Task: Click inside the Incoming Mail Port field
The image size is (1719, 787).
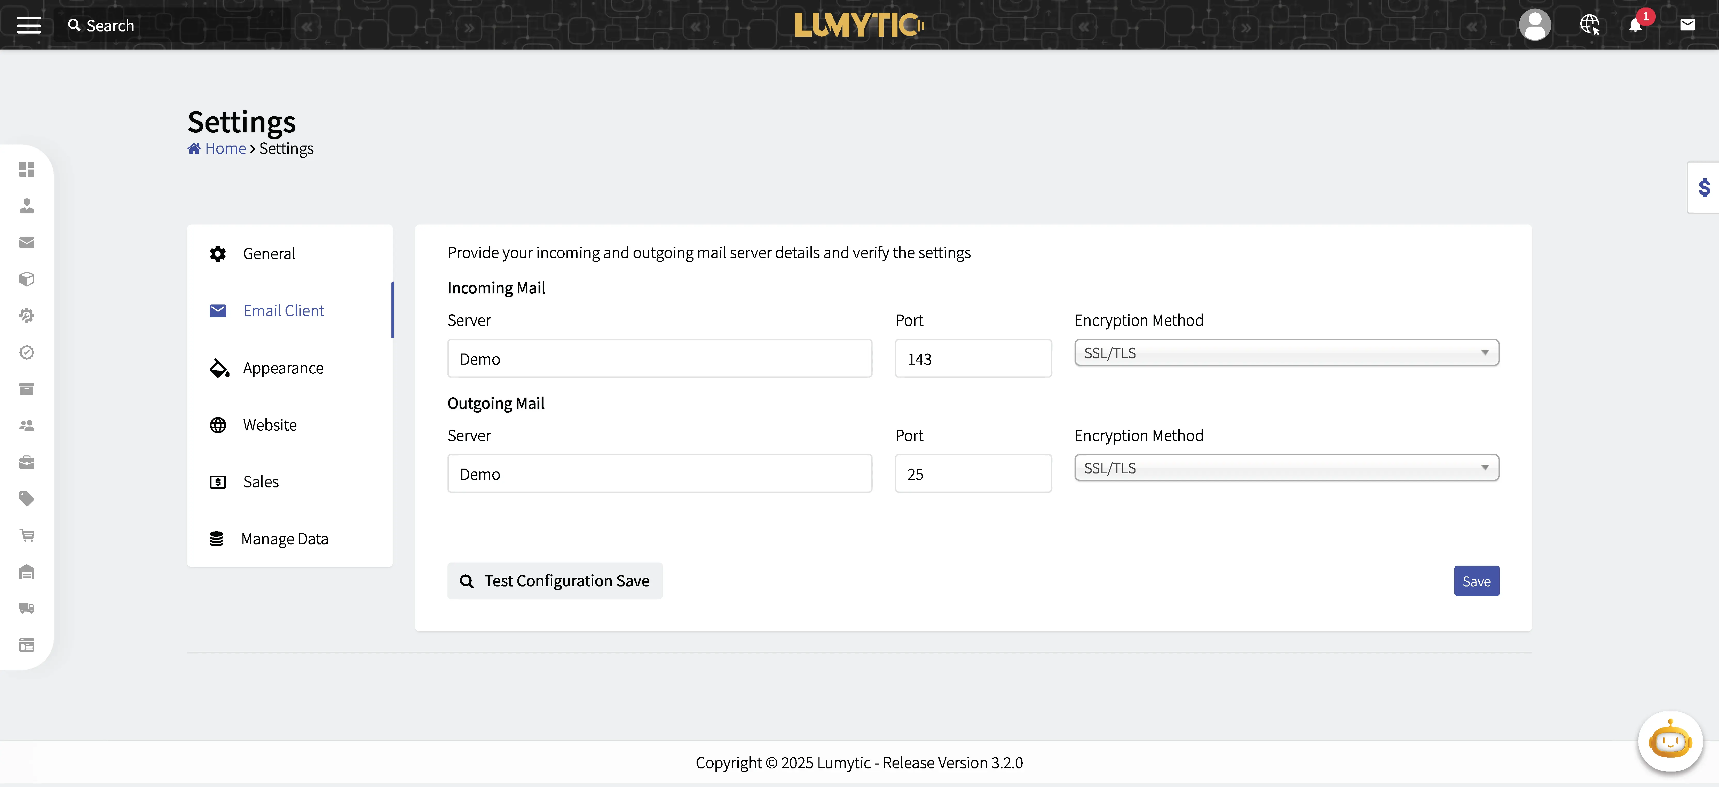Action: click(x=972, y=358)
